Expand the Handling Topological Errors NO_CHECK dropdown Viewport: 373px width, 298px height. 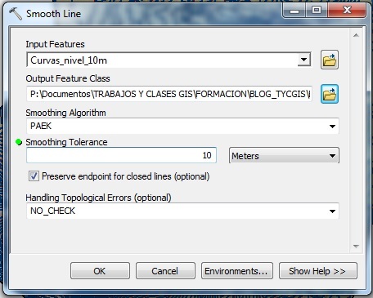[x=332, y=211]
